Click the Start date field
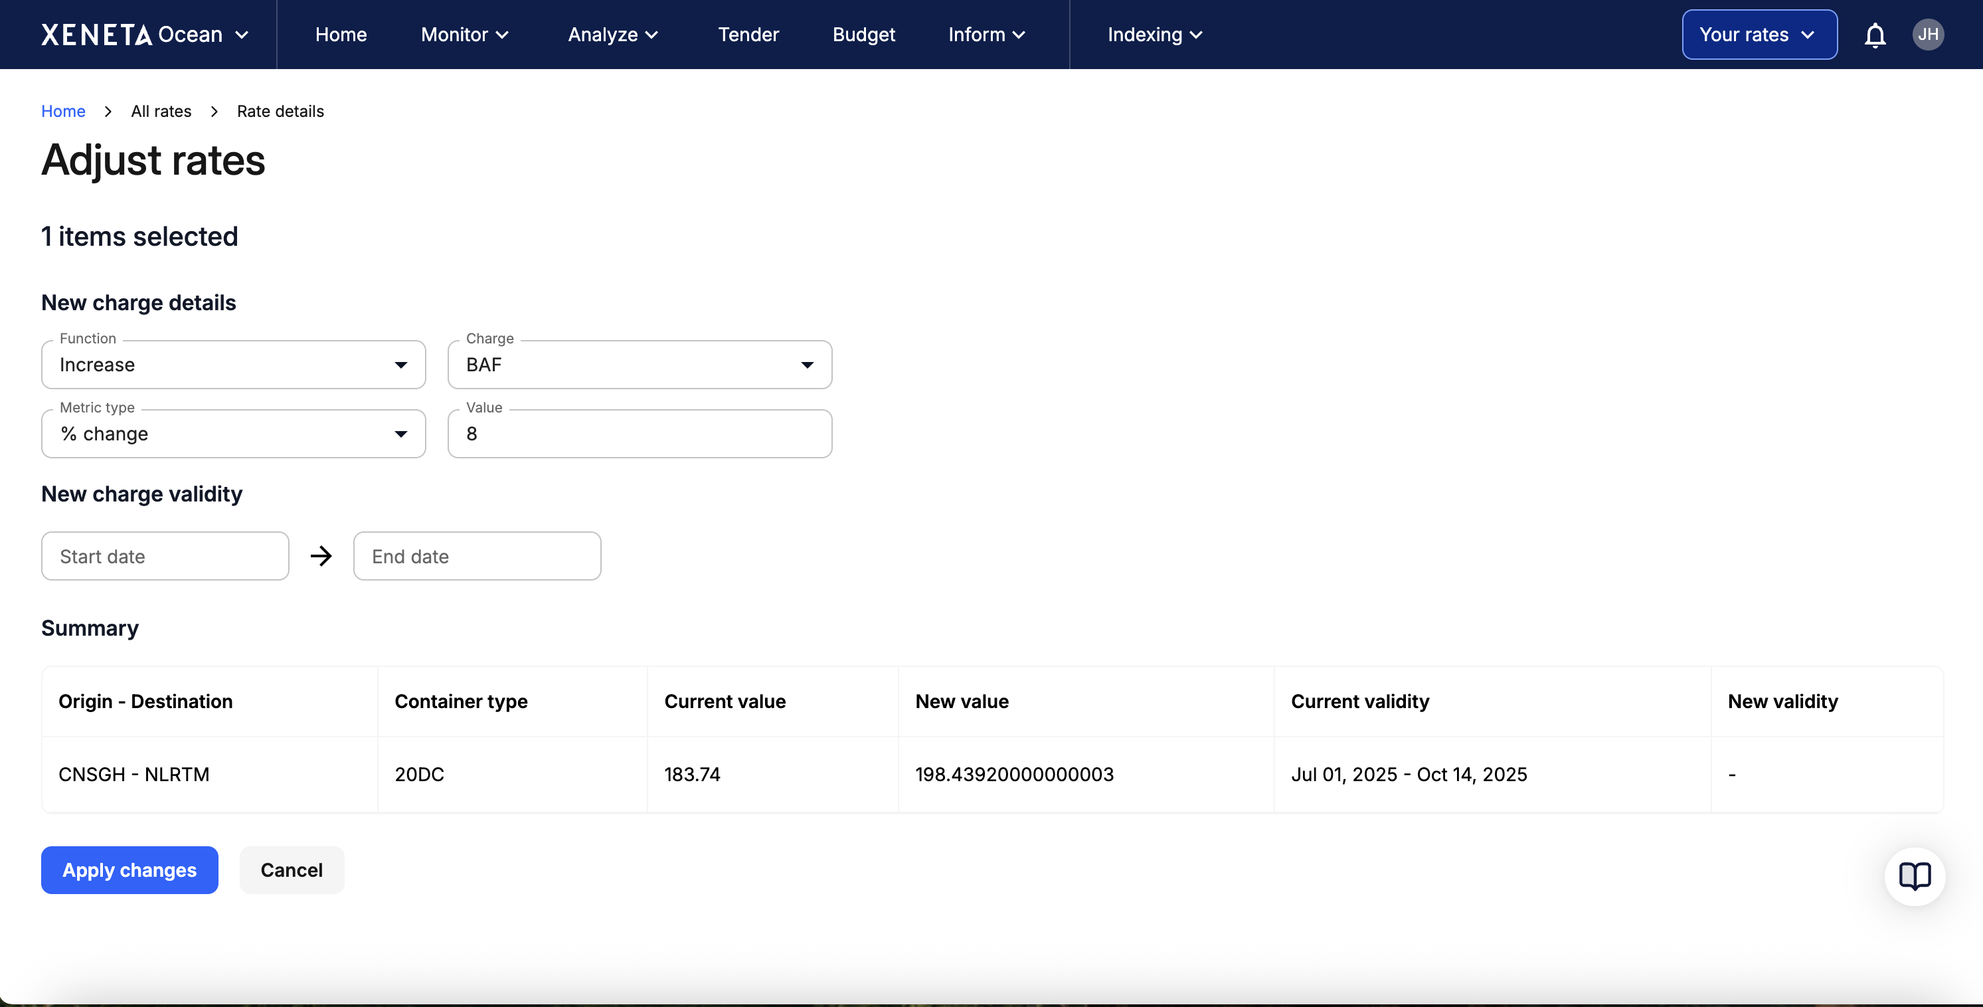Viewport: 1983px width, 1007px height. click(x=165, y=556)
